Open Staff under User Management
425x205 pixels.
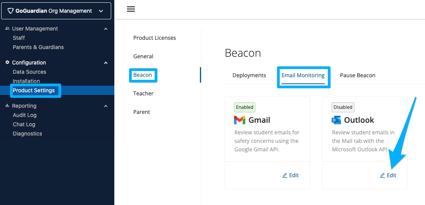coord(19,38)
